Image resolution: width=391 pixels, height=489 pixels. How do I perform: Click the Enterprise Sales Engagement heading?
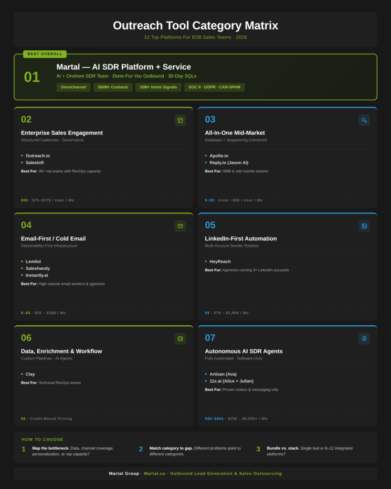(x=62, y=133)
